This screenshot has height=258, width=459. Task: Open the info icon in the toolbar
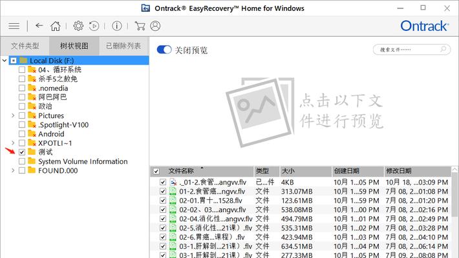[116, 26]
